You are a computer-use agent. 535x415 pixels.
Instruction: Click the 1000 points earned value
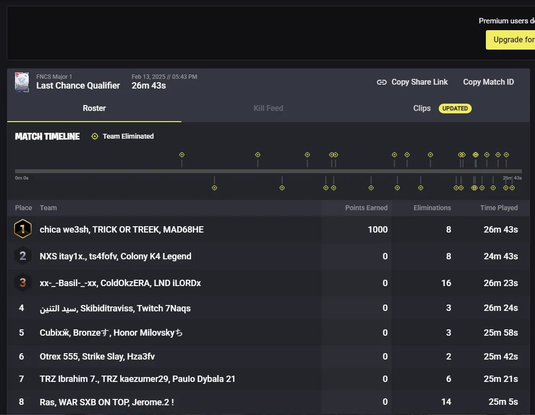tap(378, 229)
